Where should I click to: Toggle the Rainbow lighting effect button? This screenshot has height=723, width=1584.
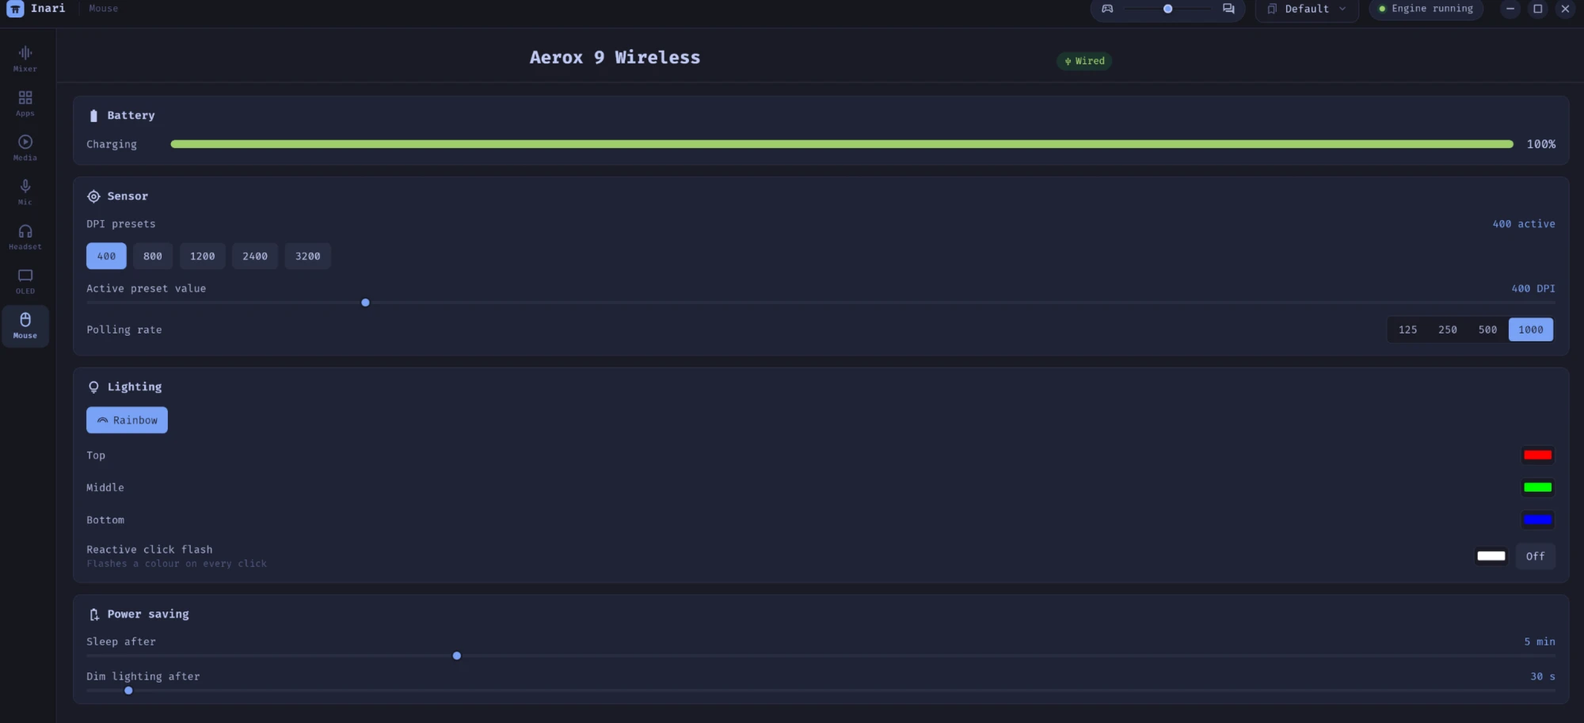coord(127,420)
